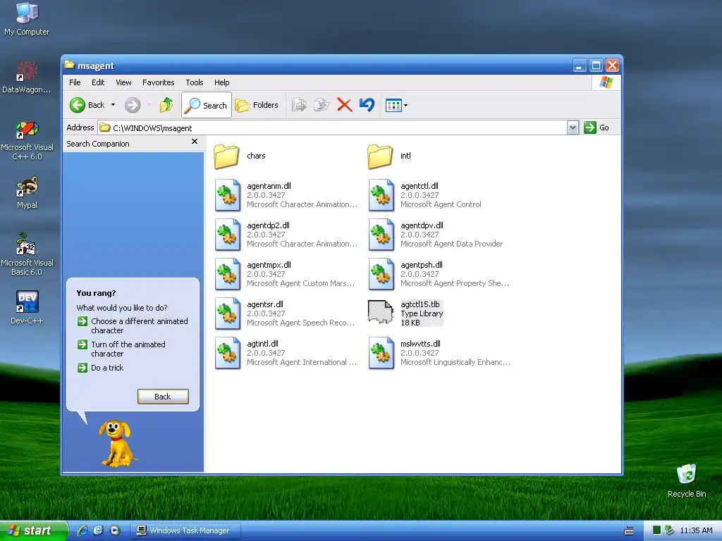Select agentsr.dll file icon

pos(228,313)
